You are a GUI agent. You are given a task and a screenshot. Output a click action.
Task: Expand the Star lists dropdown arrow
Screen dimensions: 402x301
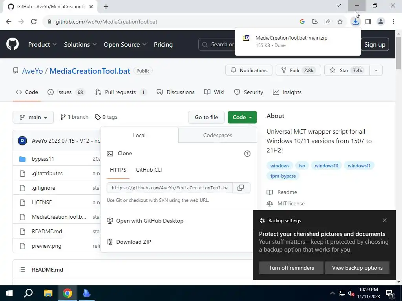(x=376, y=71)
